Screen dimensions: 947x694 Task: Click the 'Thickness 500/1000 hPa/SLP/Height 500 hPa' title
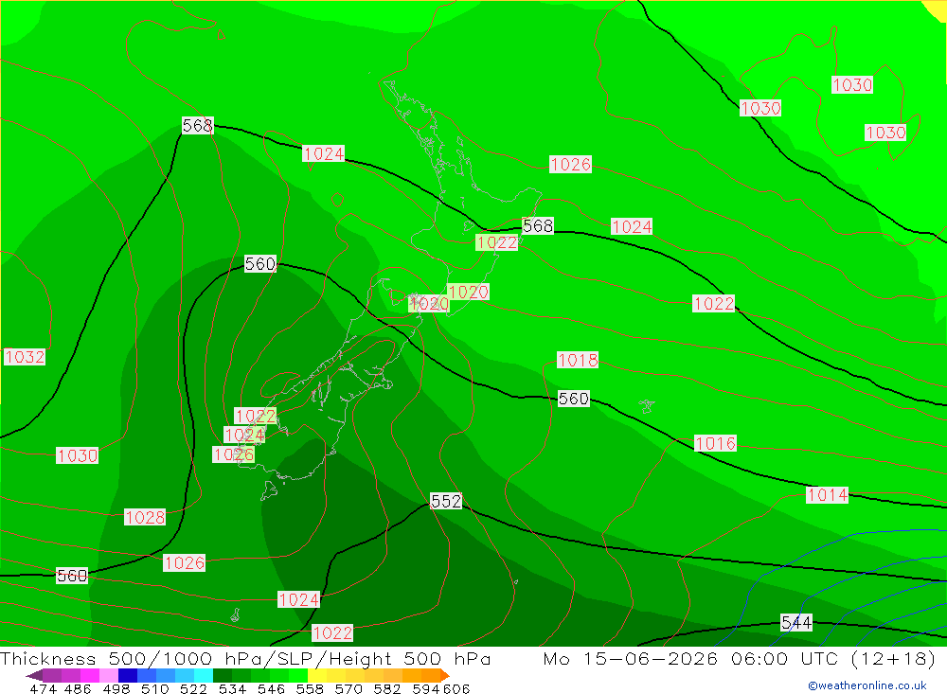(x=245, y=658)
